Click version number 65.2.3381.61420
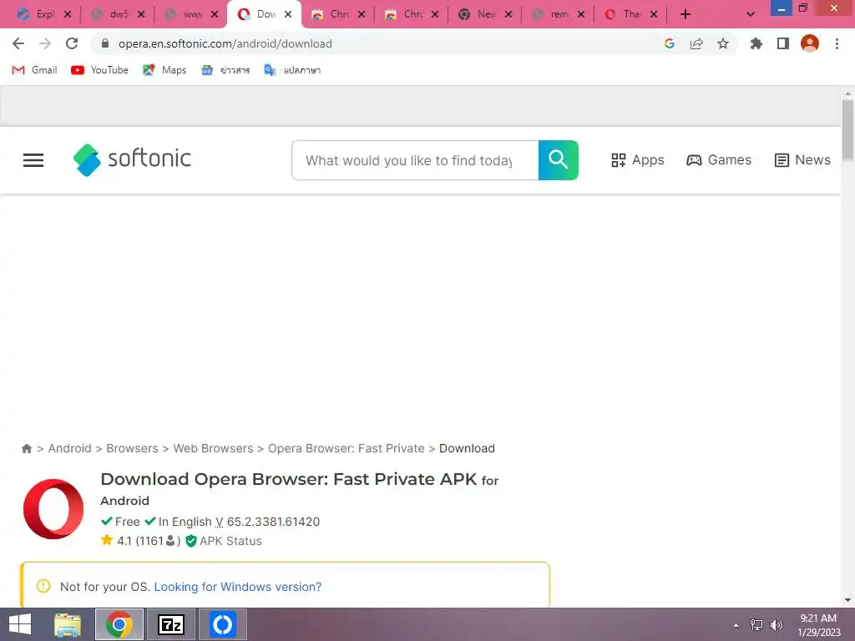This screenshot has height=641, width=855. click(273, 522)
